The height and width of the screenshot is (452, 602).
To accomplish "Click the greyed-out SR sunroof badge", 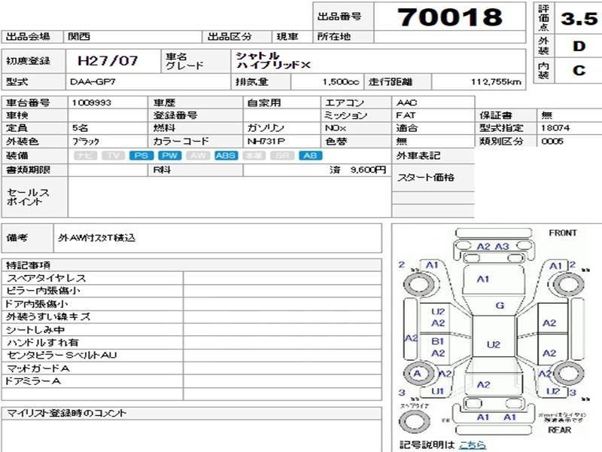I will tap(282, 156).
